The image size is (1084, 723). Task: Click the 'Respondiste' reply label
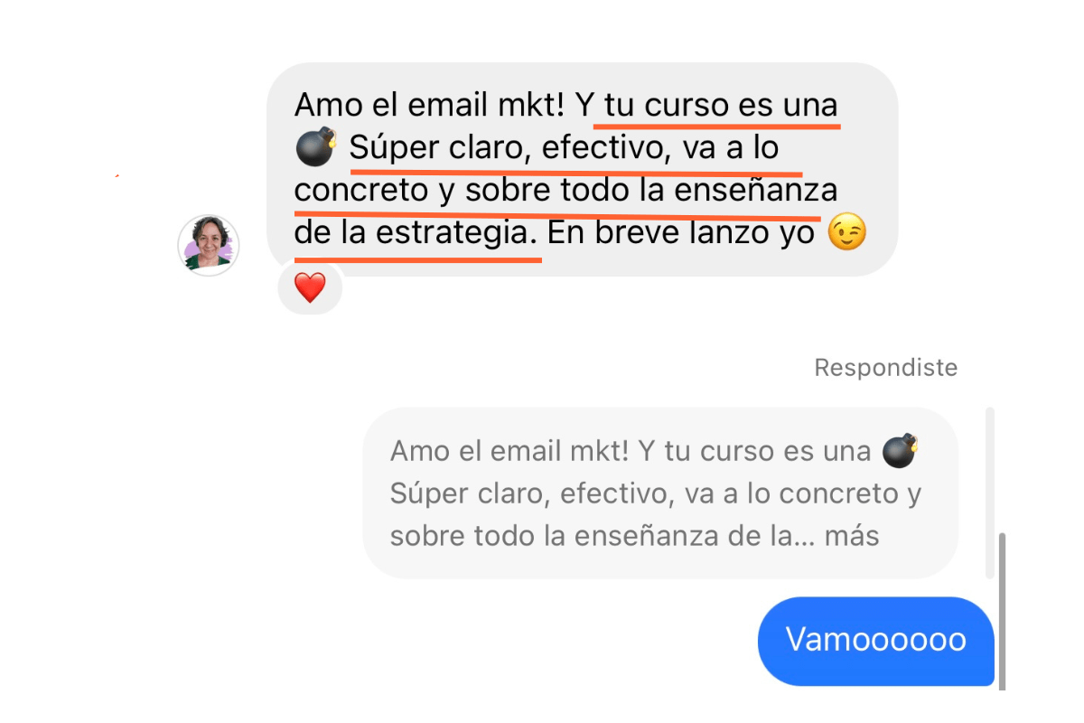point(885,368)
